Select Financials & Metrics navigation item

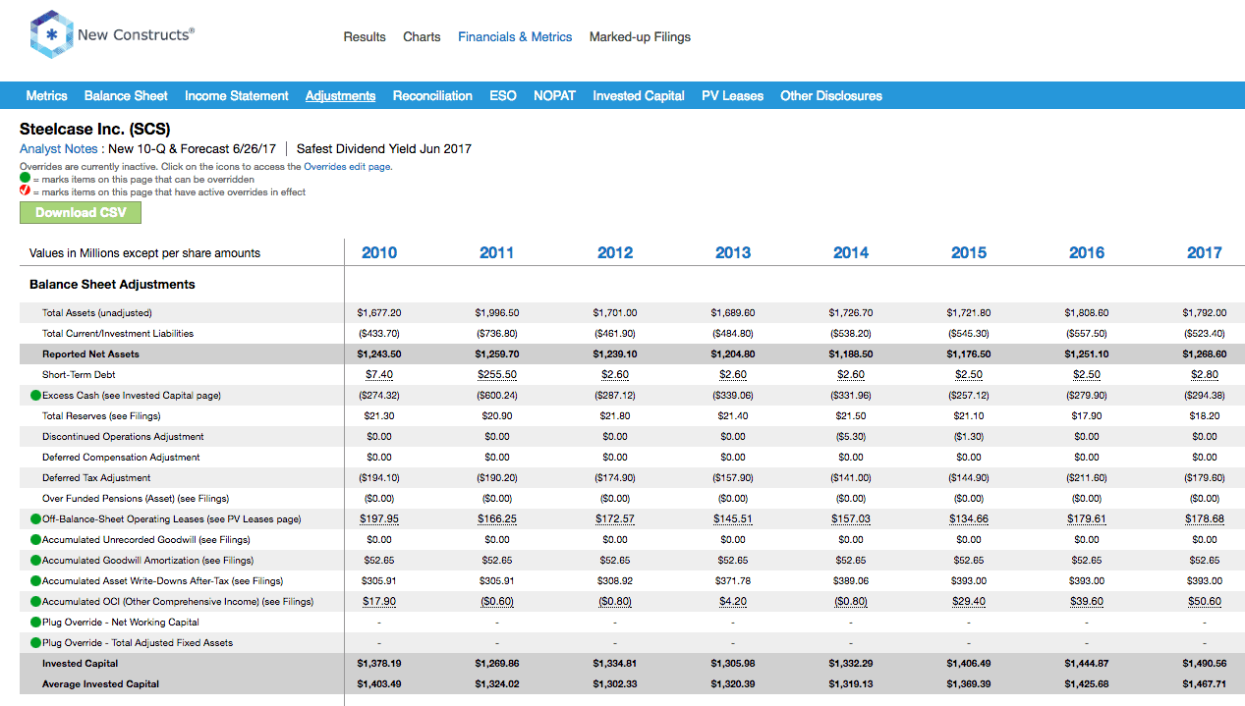515,37
